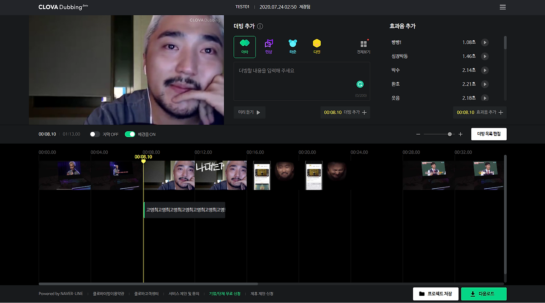Click the 00:24.00 ruler mark

[359, 152]
